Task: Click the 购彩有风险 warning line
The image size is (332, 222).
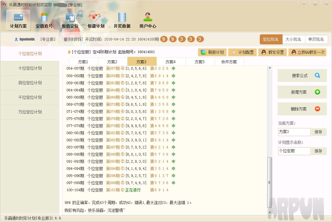Action: 95,210
